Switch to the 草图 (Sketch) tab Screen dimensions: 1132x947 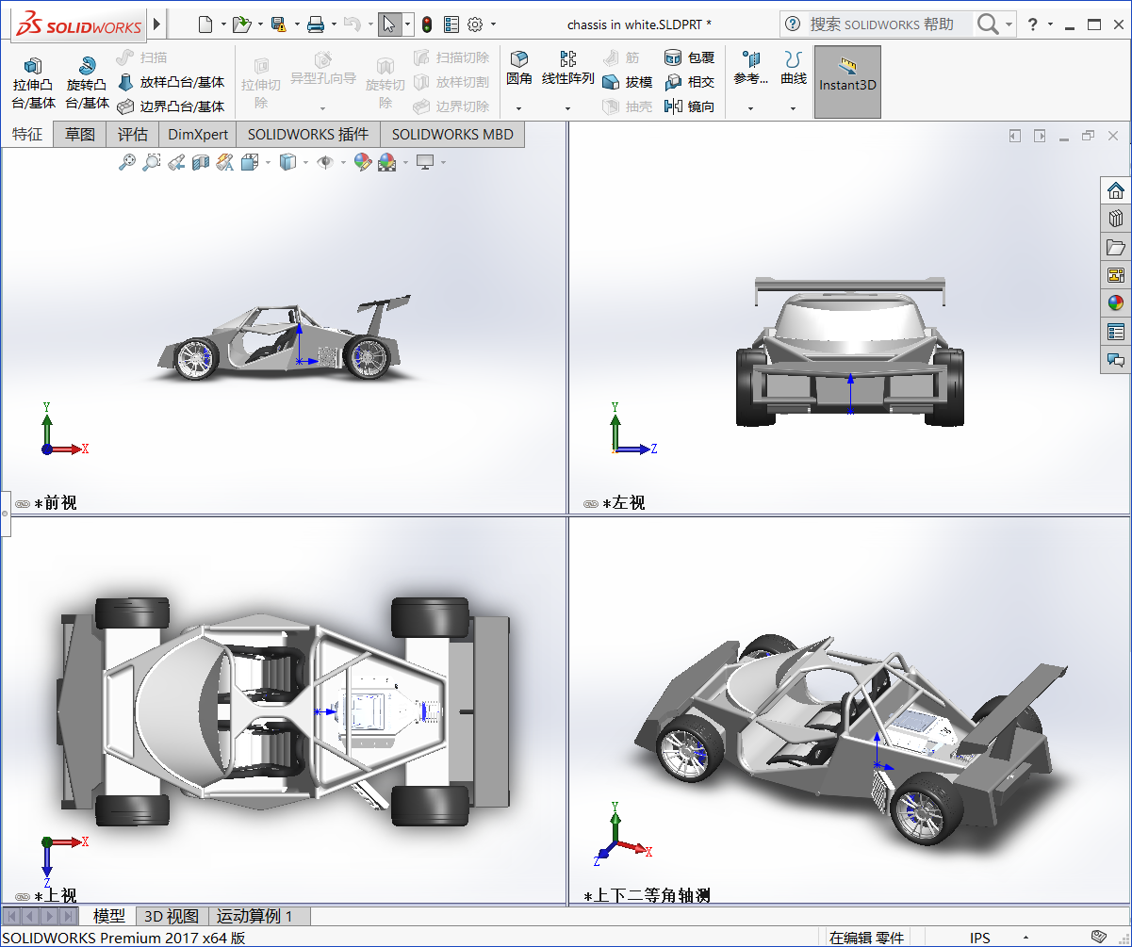click(x=80, y=134)
